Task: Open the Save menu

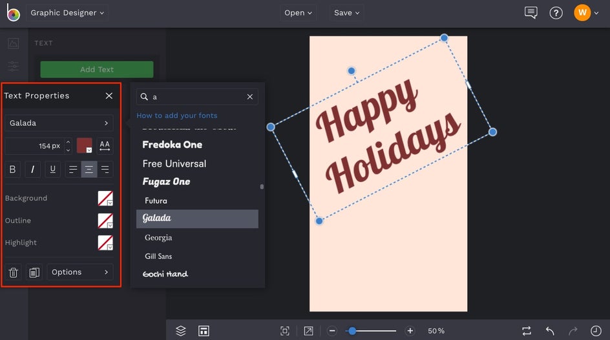Action: pyautogui.click(x=346, y=13)
